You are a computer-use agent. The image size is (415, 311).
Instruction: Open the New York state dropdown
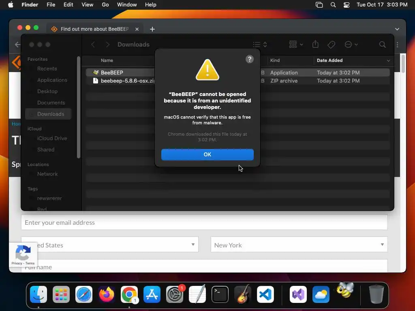(x=299, y=245)
